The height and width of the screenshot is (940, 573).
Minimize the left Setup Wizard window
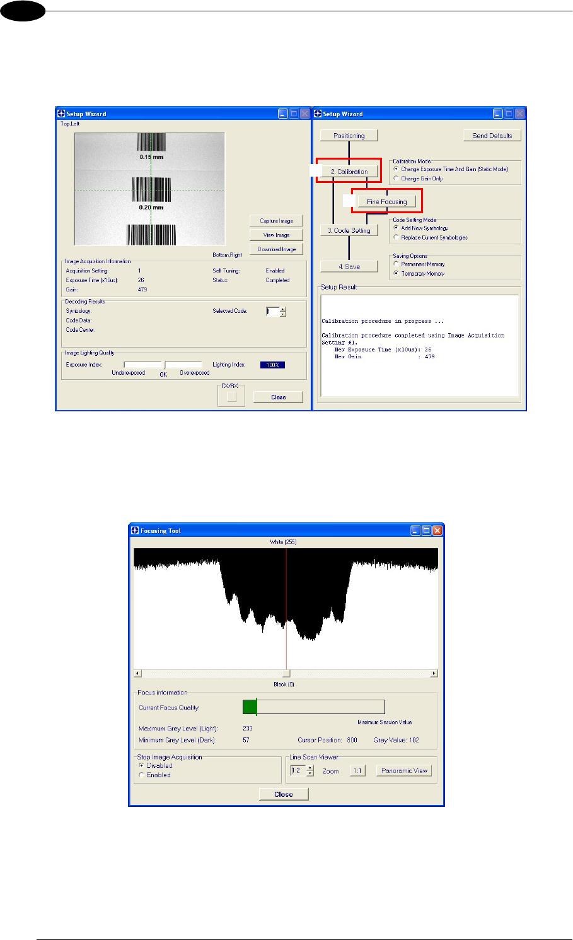tap(282, 114)
